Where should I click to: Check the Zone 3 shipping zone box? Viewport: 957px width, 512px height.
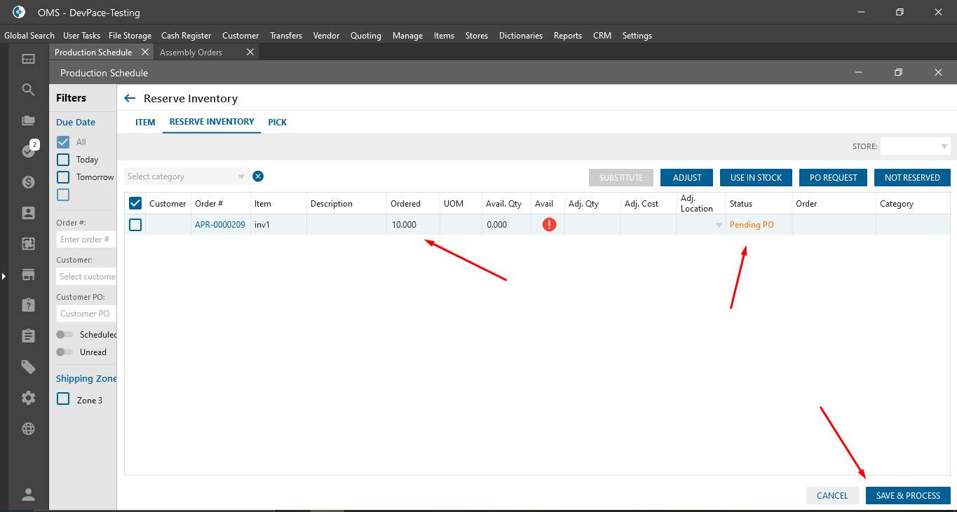(x=63, y=399)
